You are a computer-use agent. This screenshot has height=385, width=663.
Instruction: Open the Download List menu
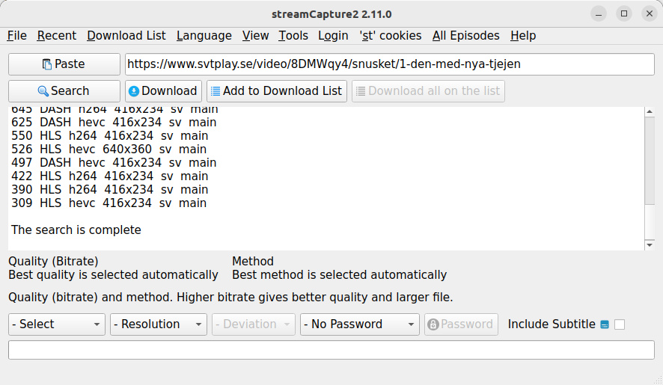click(126, 35)
